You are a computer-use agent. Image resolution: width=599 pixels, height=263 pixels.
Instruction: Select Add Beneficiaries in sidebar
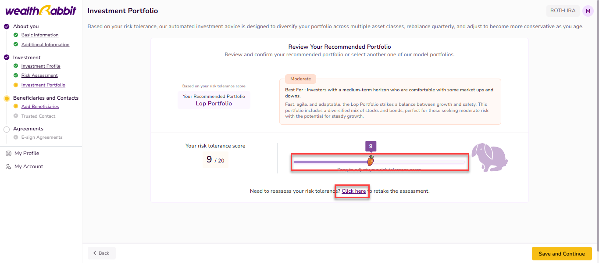point(40,107)
